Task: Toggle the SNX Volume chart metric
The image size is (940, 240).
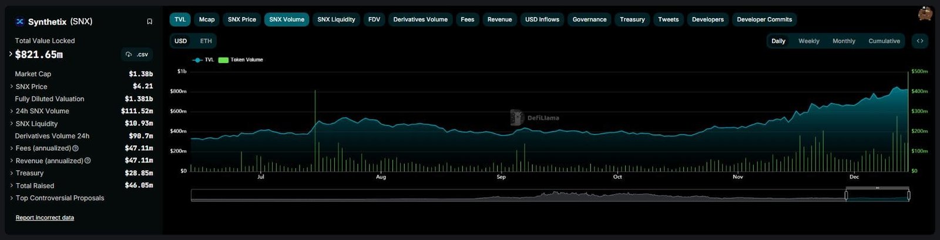Action: (x=287, y=19)
